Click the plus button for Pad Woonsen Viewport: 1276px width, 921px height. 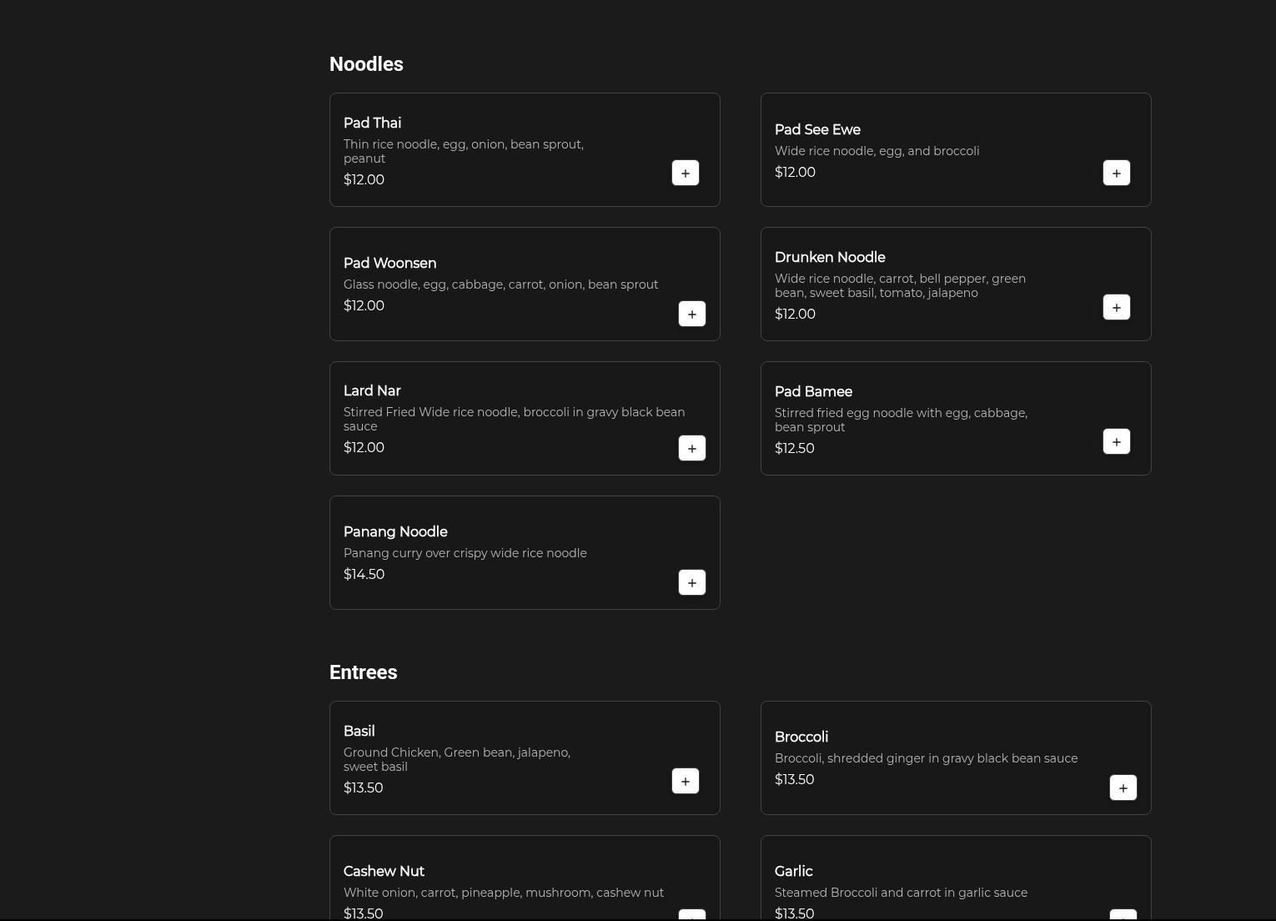click(692, 314)
